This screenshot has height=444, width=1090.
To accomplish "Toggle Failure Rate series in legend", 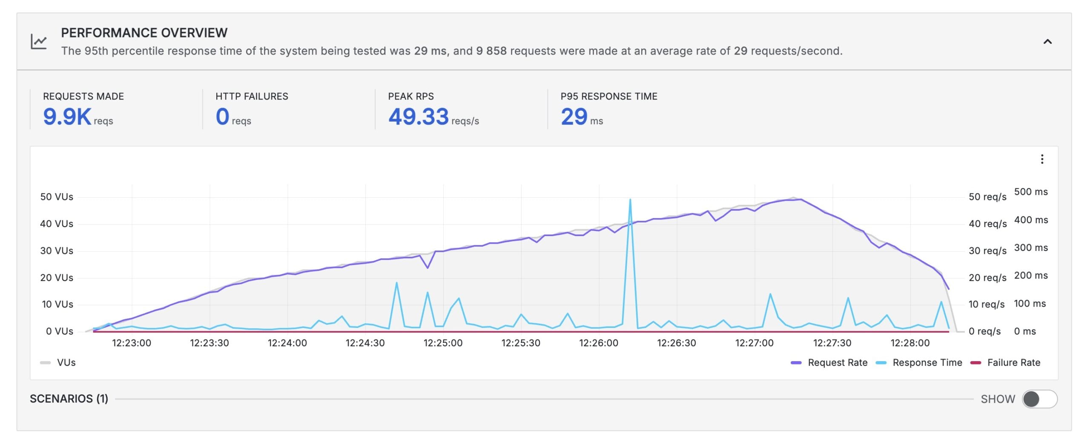I will [1013, 362].
